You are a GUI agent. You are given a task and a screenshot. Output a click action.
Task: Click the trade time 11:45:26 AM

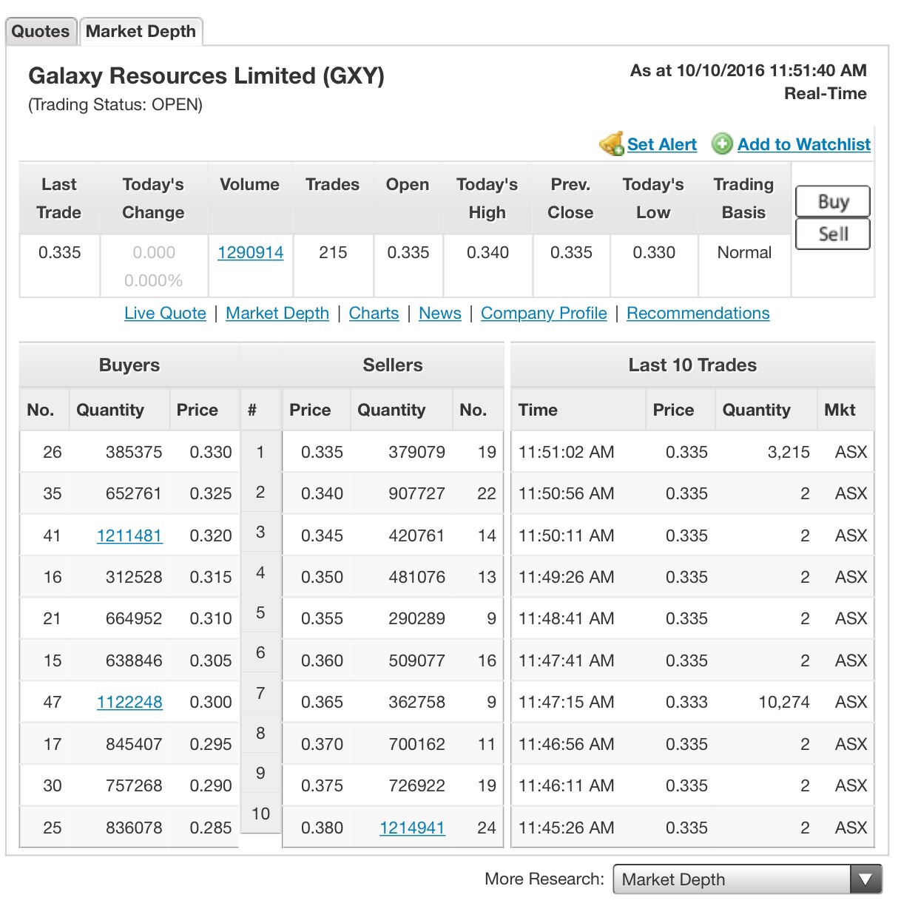pos(566,828)
